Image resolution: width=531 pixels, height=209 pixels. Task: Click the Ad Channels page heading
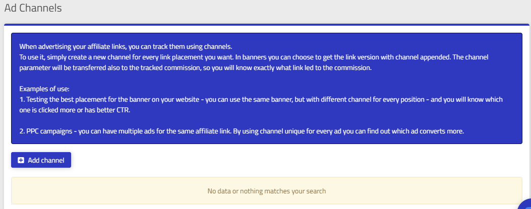point(33,8)
